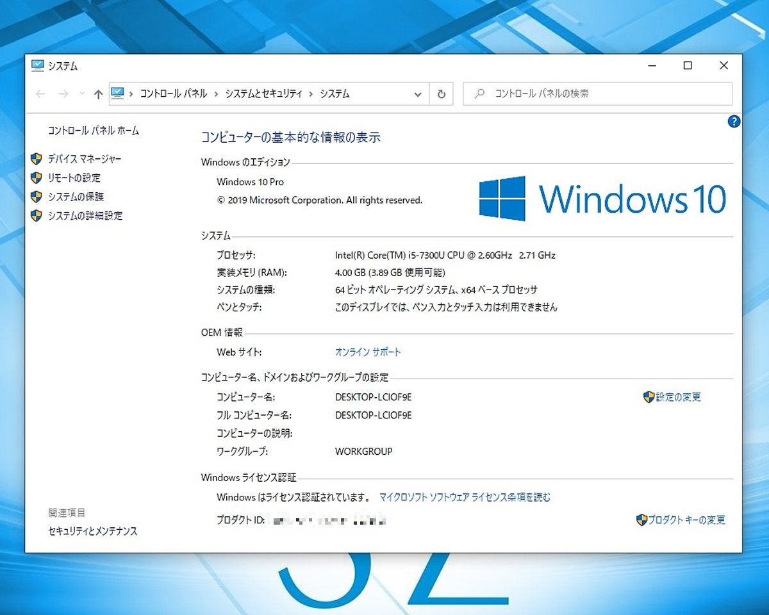Click the Intel Core i5-7300U processor value
769x615 pixels.
[445, 255]
